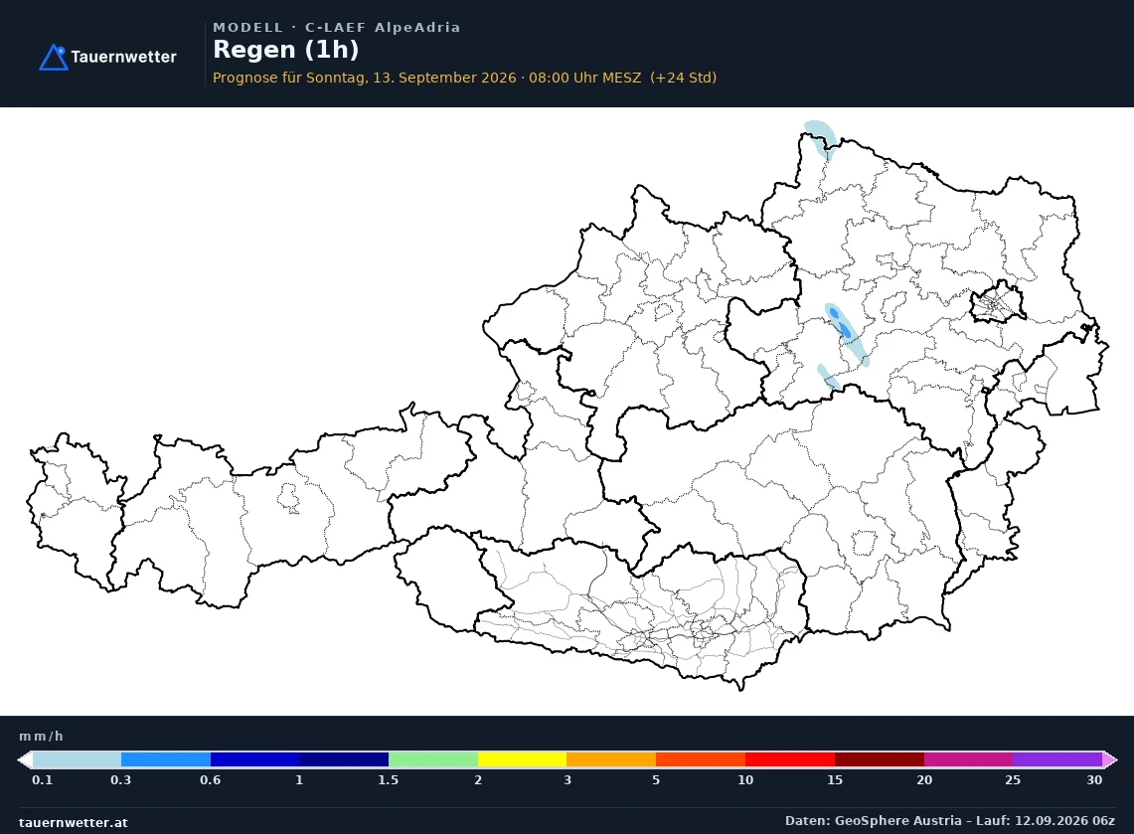Select the orange-red 5–10 color swatch
This screenshot has height=834, width=1134.
click(701, 759)
